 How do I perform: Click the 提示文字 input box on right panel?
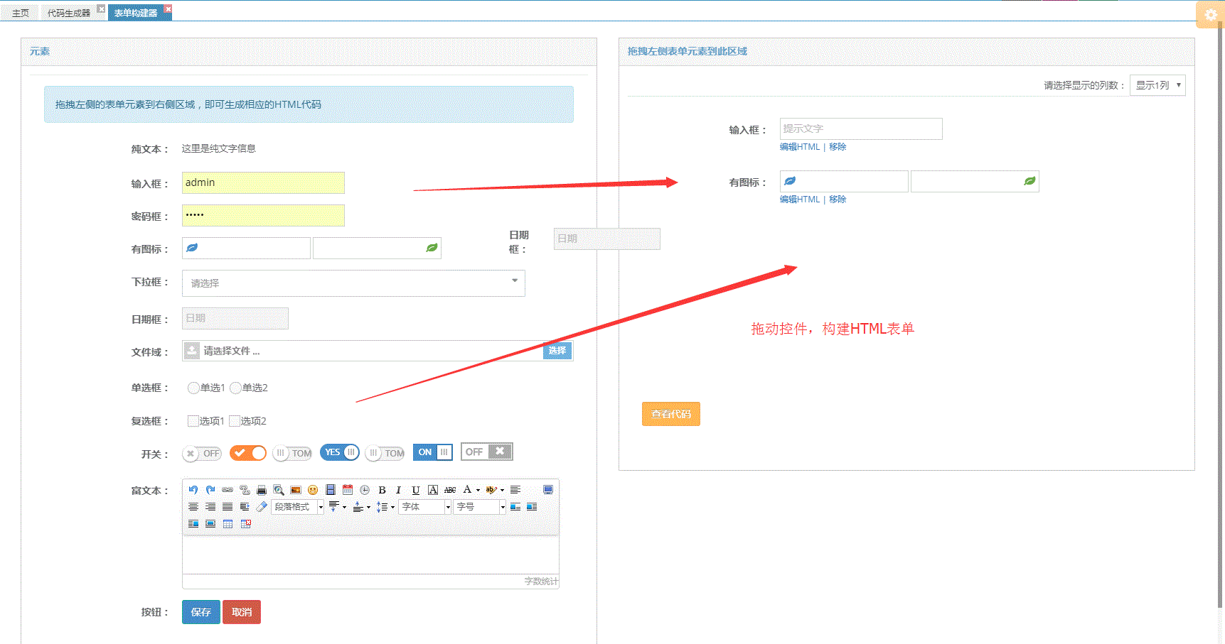coord(861,129)
